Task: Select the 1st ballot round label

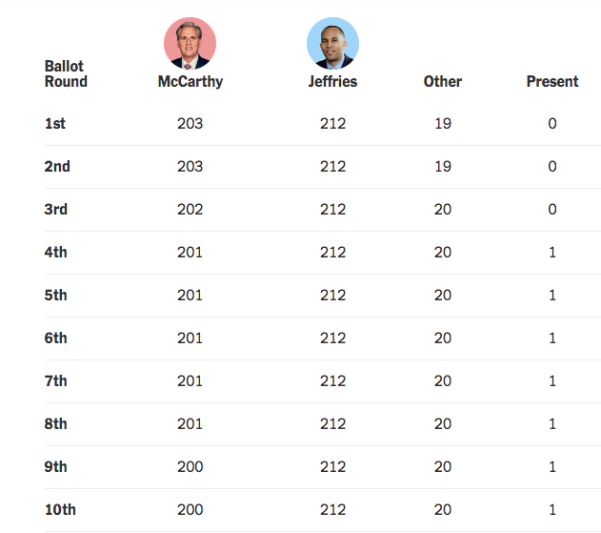Action: click(55, 124)
